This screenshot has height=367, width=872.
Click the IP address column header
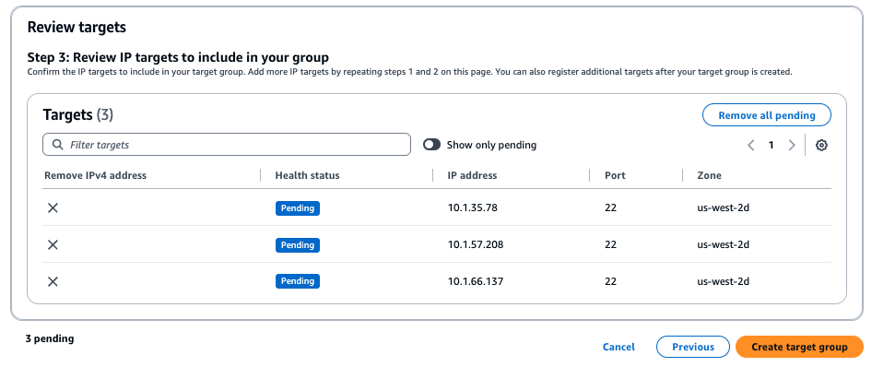pyautogui.click(x=472, y=175)
